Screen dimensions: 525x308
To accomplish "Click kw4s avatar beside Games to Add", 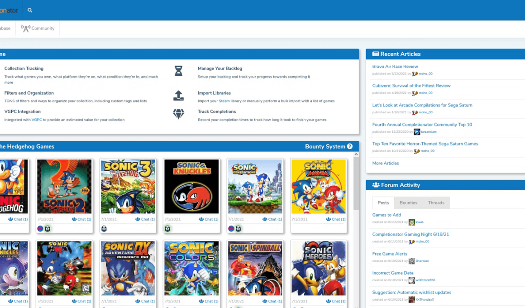I will (412, 222).
